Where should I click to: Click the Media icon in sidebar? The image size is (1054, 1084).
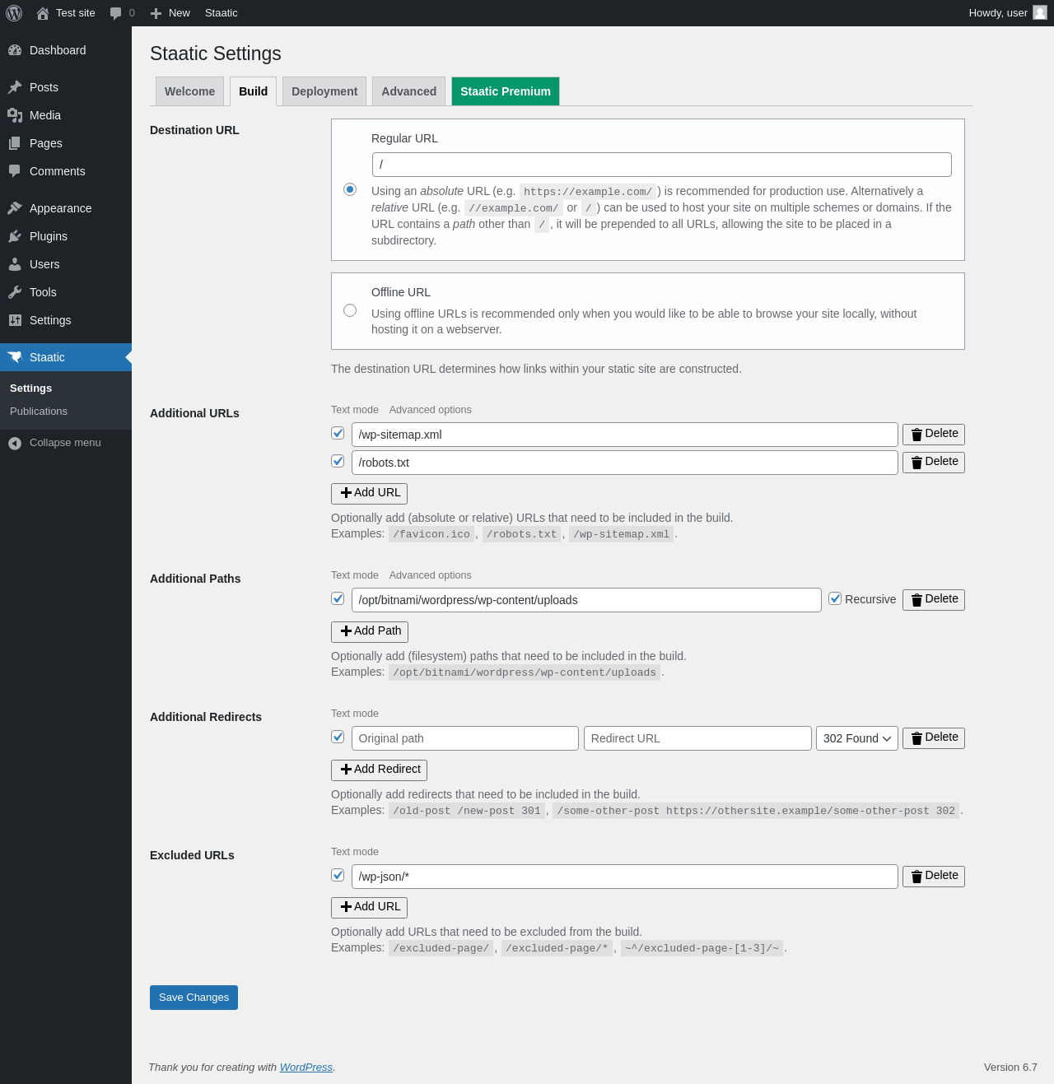point(15,115)
